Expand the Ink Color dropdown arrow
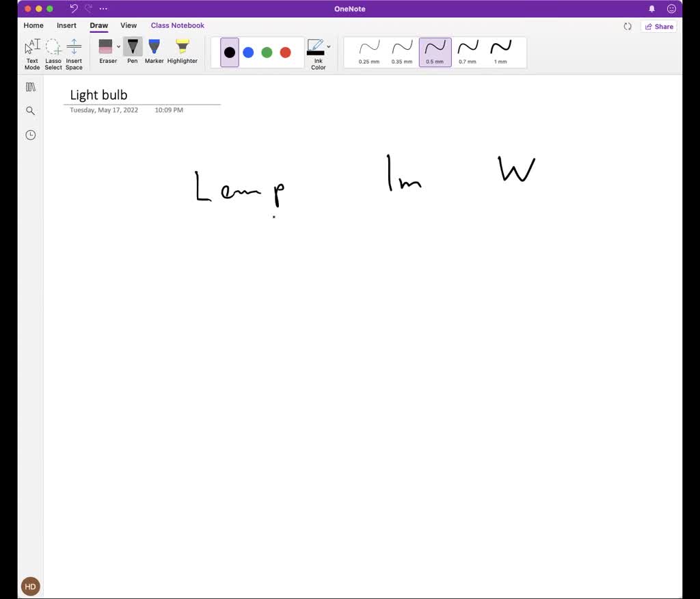 coord(329,46)
